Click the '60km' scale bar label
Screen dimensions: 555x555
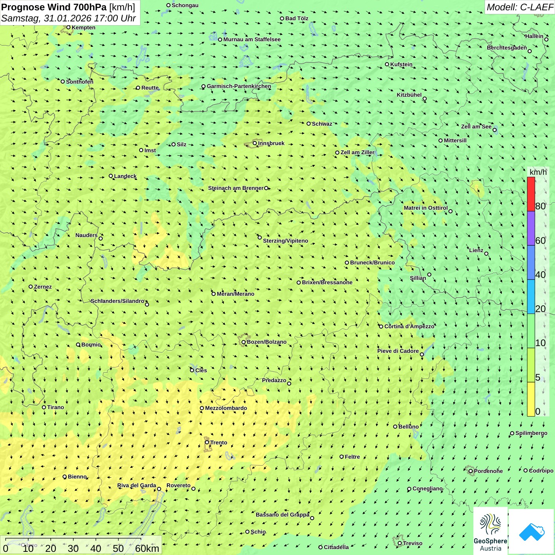147,548
